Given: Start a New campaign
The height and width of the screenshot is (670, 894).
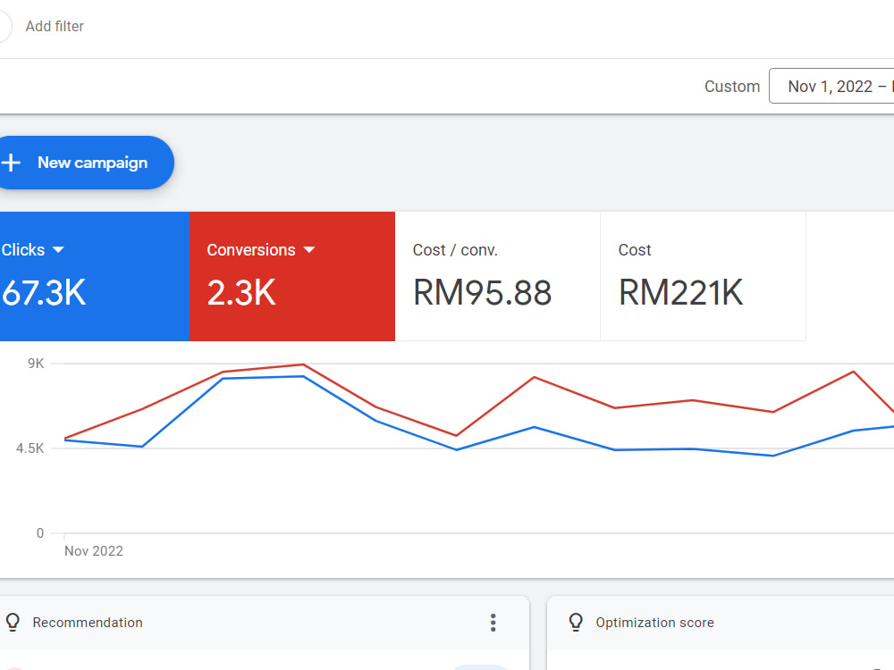Looking at the screenshot, I should coord(80,163).
